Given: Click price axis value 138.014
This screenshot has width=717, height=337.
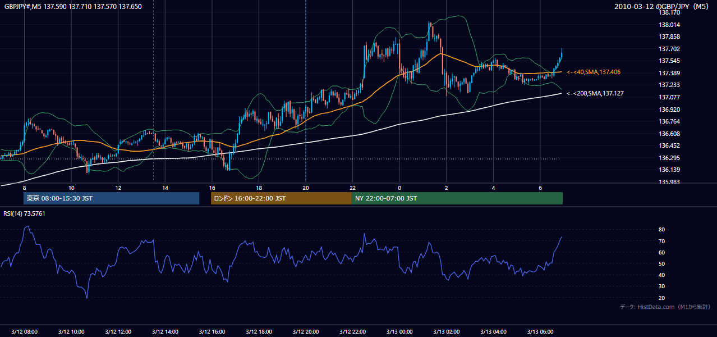Looking at the screenshot, I should pyautogui.click(x=669, y=25).
